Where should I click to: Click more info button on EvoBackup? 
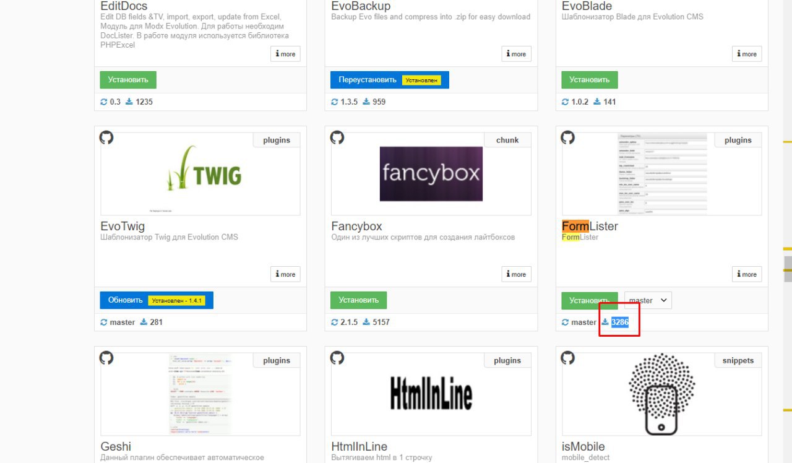[x=516, y=54]
